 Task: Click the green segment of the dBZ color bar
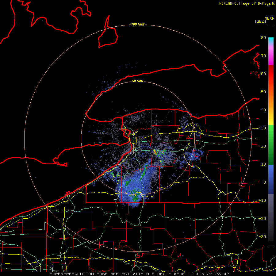pyautogui.click(x=271, y=145)
